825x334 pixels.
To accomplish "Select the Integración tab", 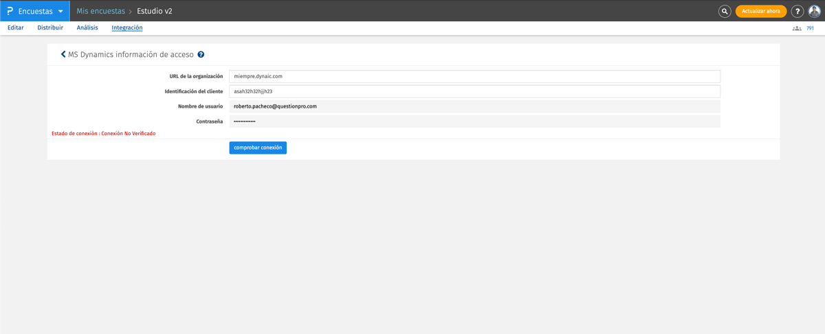I will [127, 28].
